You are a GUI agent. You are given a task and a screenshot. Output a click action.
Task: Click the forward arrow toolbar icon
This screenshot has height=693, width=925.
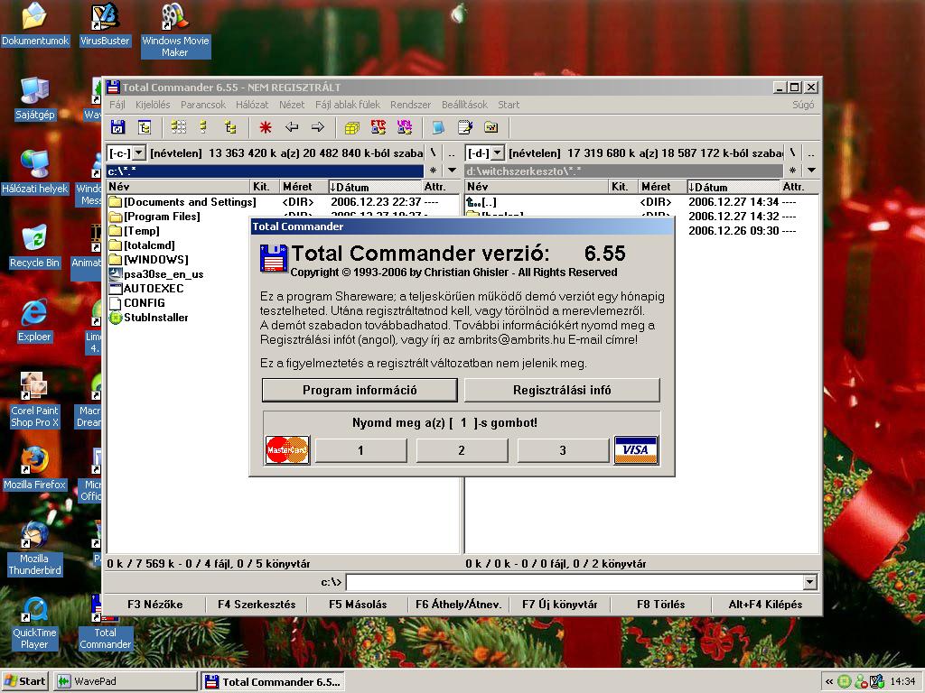[318, 128]
